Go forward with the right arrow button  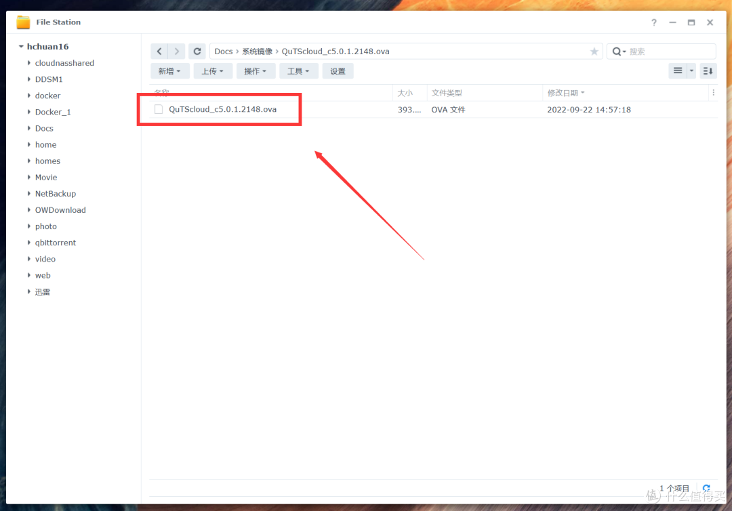pyautogui.click(x=176, y=52)
